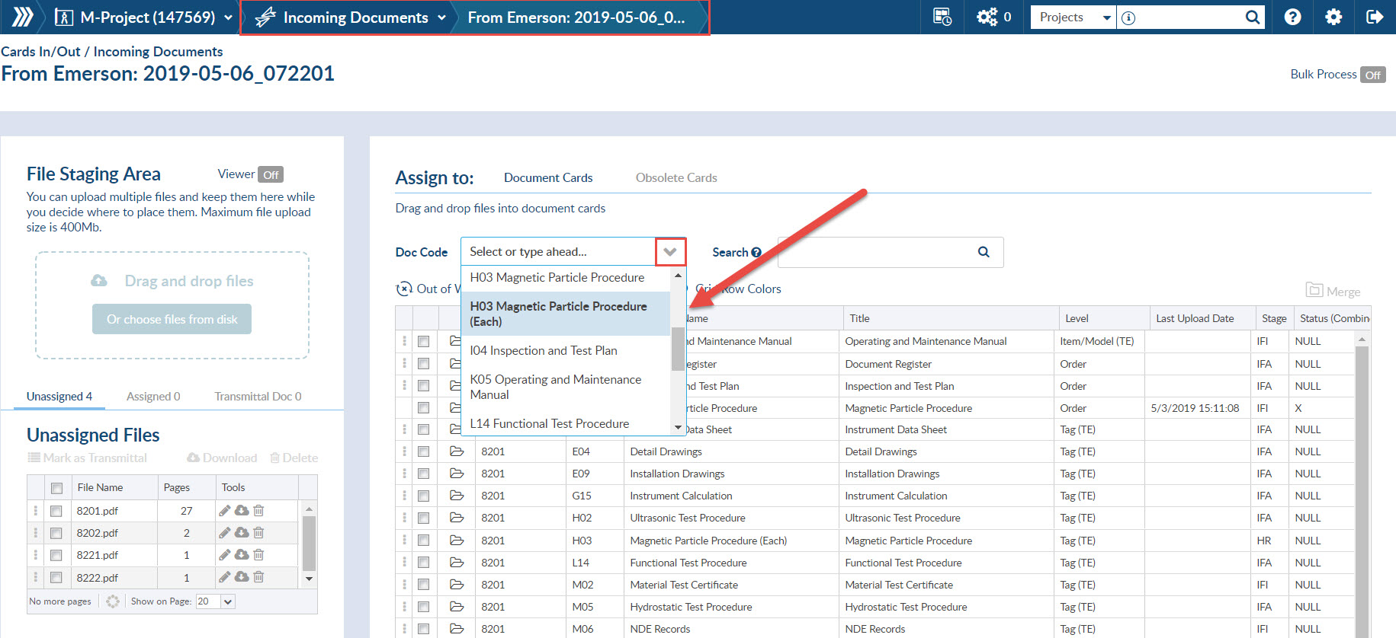Image resolution: width=1396 pixels, height=638 pixels.
Task: Check the box for 8201.pdf
Action: pyautogui.click(x=56, y=511)
